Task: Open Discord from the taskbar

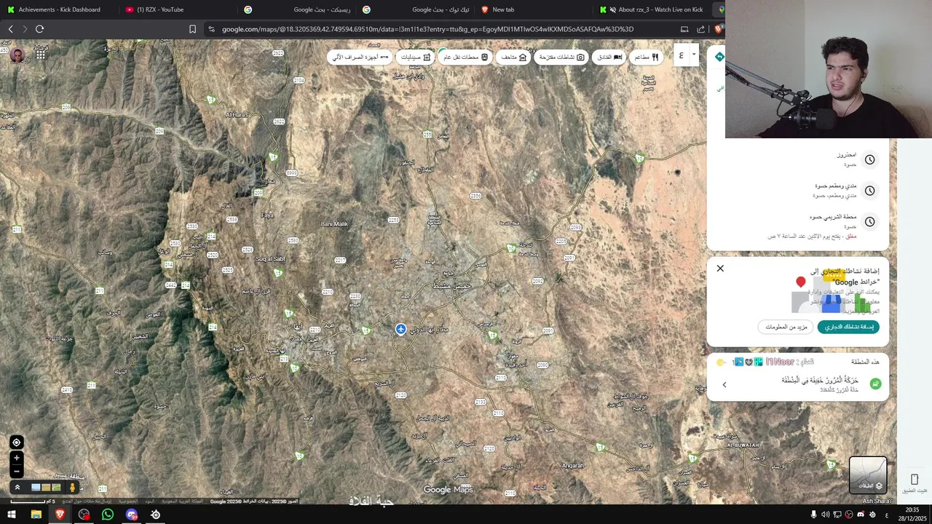Action: click(132, 515)
